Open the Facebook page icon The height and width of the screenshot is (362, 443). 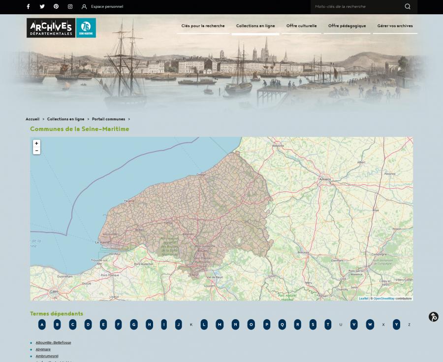coord(28,6)
